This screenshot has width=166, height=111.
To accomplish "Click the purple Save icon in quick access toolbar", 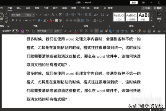I will [22, 31].
